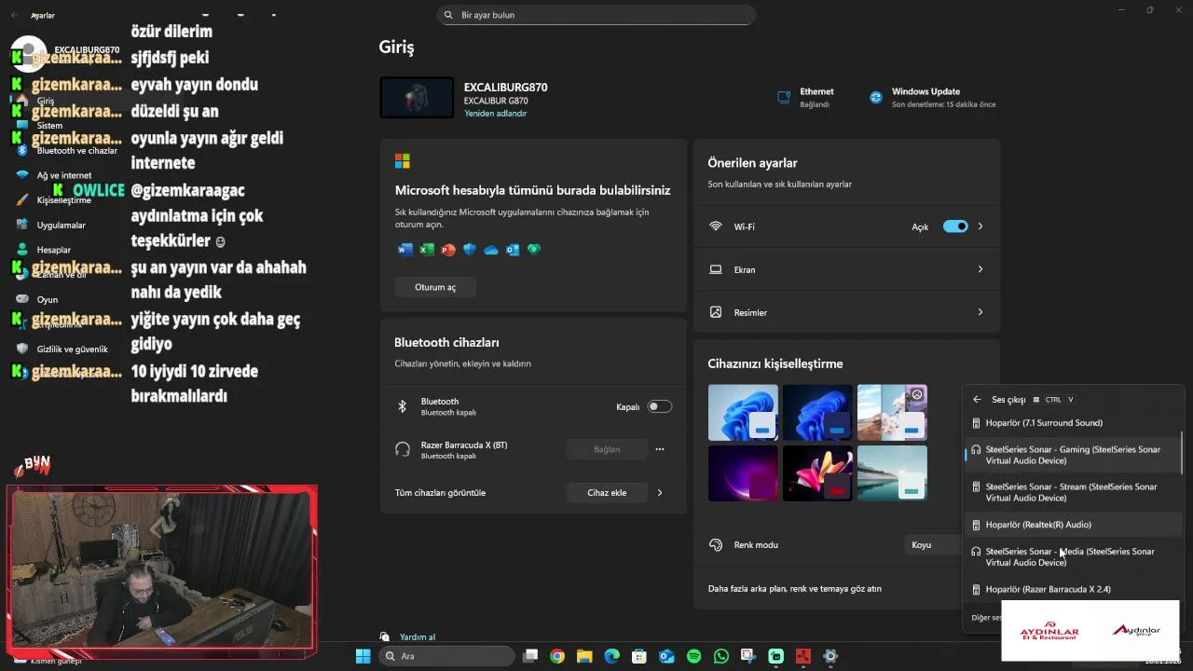The height and width of the screenshot is (671, 1193).
Task: Click the Bir ayar bulun search field
Action: pyautogui.click(x=596, y=15)
